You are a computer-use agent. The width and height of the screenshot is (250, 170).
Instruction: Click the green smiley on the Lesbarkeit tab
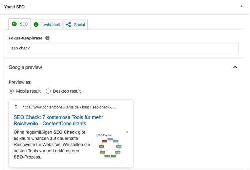tap(36, 25)
